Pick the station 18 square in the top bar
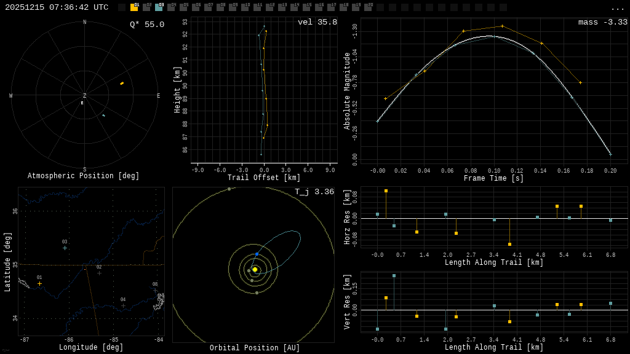630x354 pixels. (343, 7)
